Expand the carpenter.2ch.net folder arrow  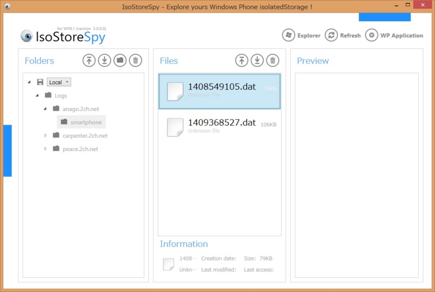point(46,135)
